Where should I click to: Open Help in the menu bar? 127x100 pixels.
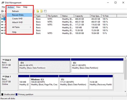tap(25, 7)
